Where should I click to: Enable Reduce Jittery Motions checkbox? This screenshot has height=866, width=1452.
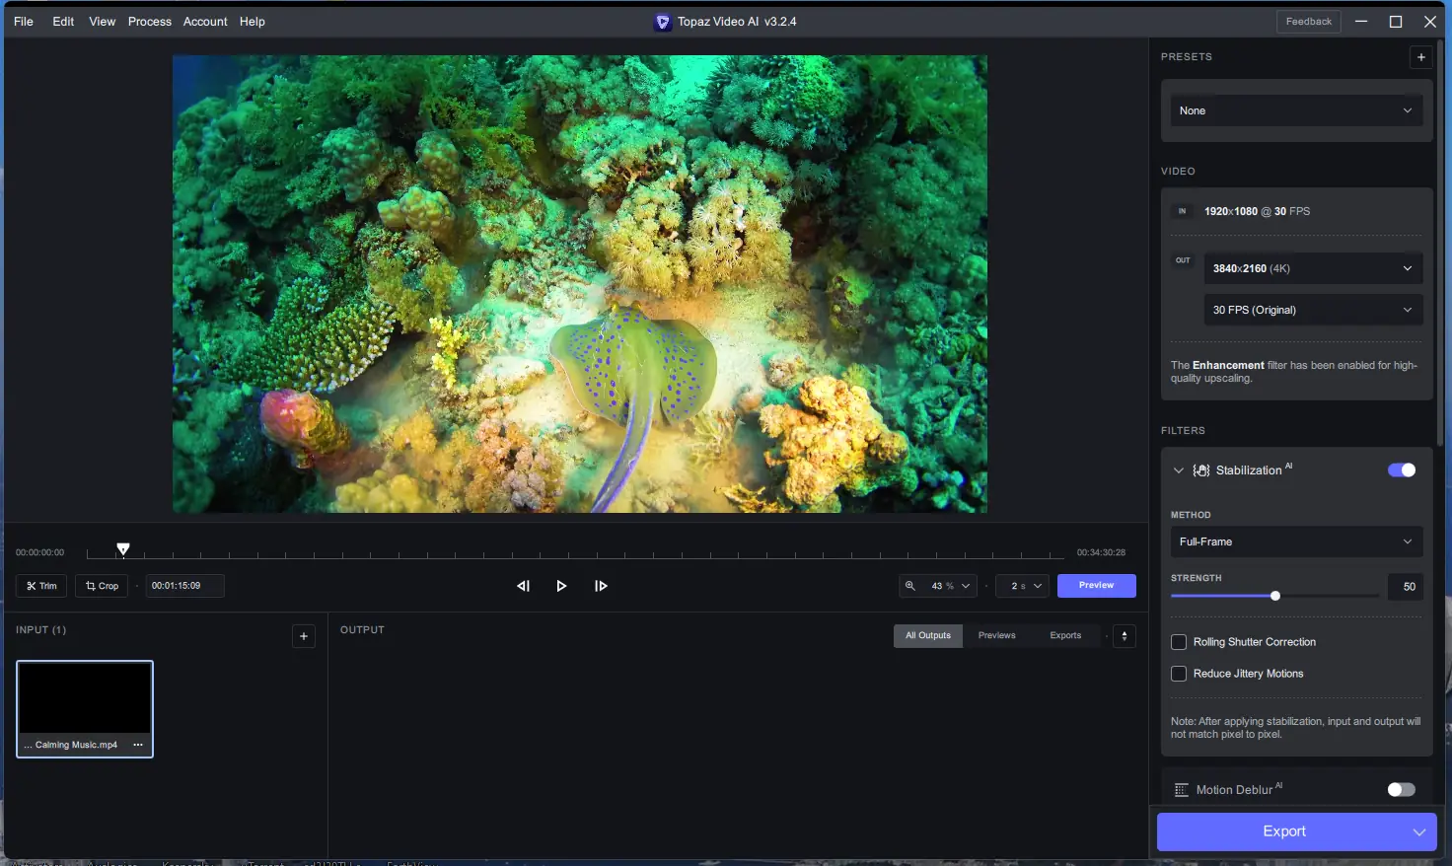pos(1179,674)
